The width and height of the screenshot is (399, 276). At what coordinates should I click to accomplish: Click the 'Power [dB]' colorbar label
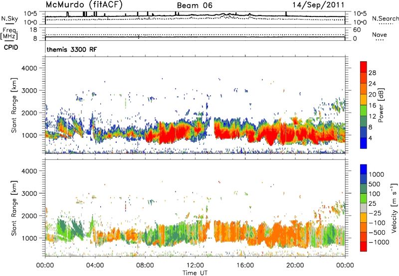point(381,105)
